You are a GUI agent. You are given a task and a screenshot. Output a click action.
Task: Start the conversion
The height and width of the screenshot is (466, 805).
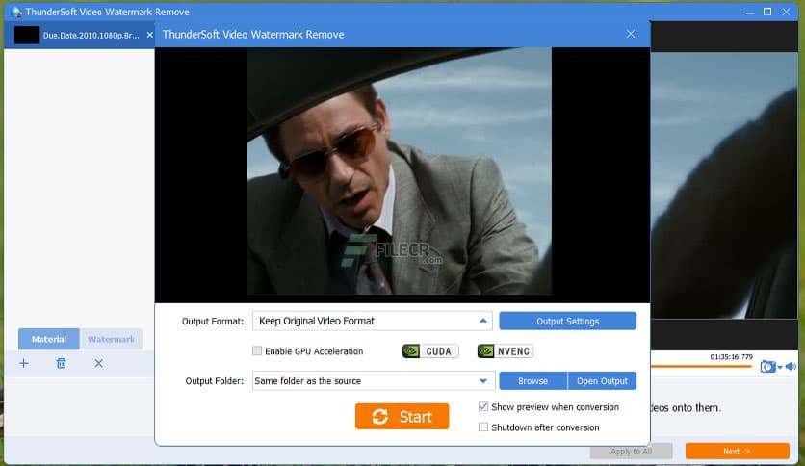pos(402,416)
